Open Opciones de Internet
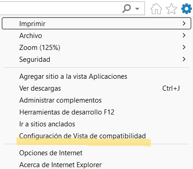This screenshot has width=193, height=169. point(96,153)
